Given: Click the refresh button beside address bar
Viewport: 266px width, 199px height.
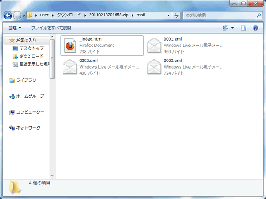Looking at the screenshot, I should (176, 15).
